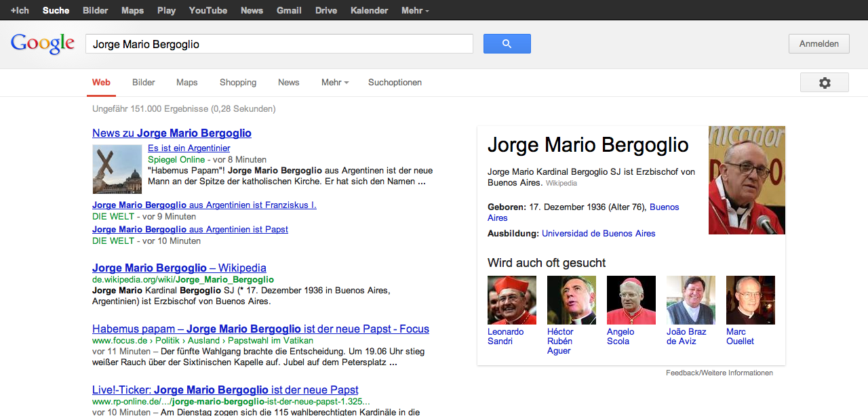Viewport: 868px width, 416px height.
Task: Click the blue magnifier search button
Action: pos(507,44)
